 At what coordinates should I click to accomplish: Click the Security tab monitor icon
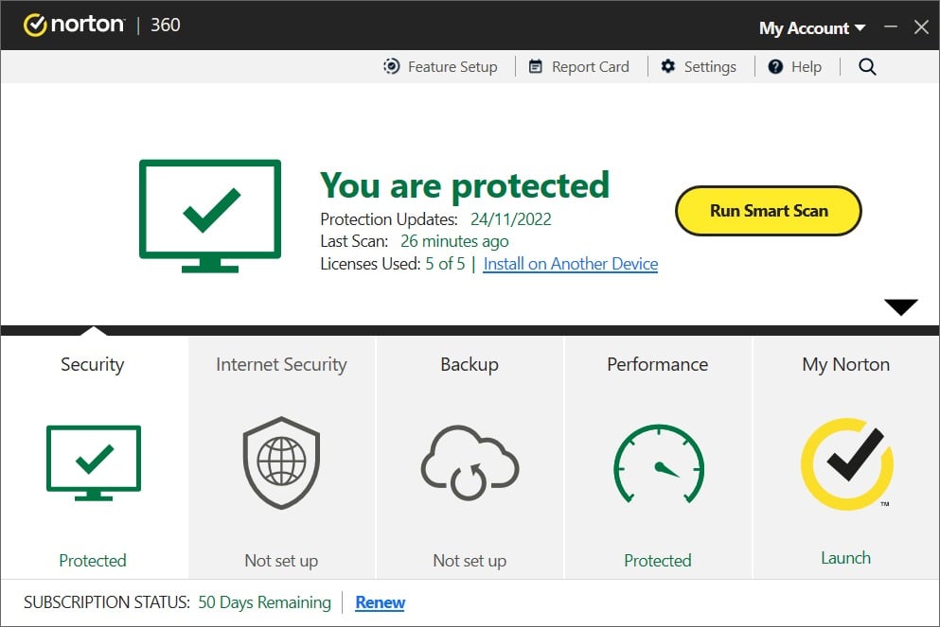pyautogui.click(x=93, y=462)
